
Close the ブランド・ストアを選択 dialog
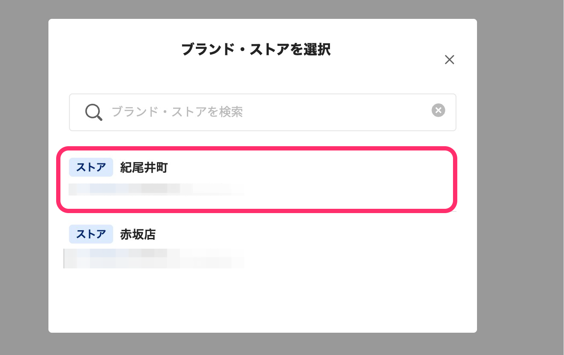449,60
